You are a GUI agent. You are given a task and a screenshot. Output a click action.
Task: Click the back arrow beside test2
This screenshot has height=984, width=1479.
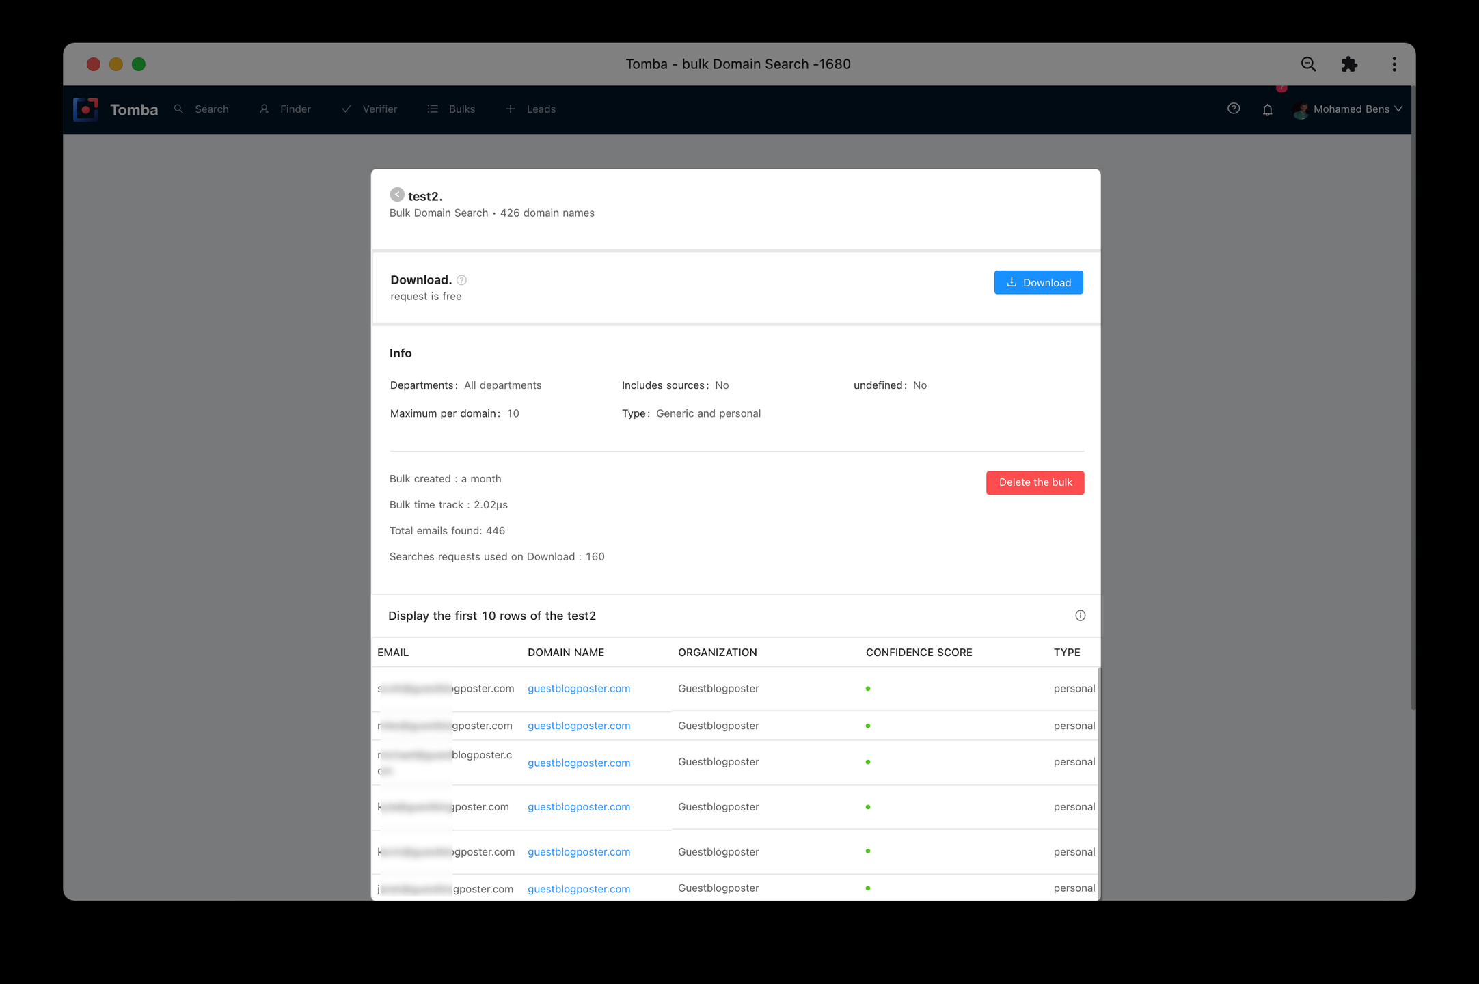coord(397,195)
